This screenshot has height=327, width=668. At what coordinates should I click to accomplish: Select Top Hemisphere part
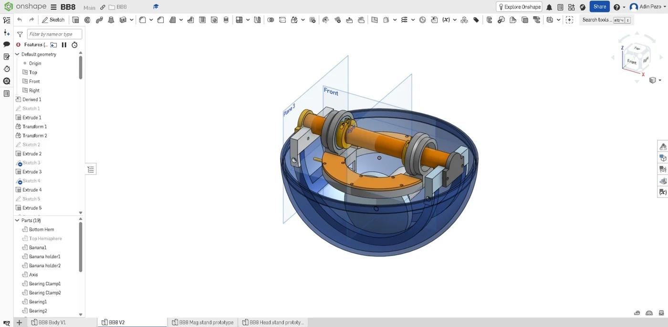coord(45,238)
